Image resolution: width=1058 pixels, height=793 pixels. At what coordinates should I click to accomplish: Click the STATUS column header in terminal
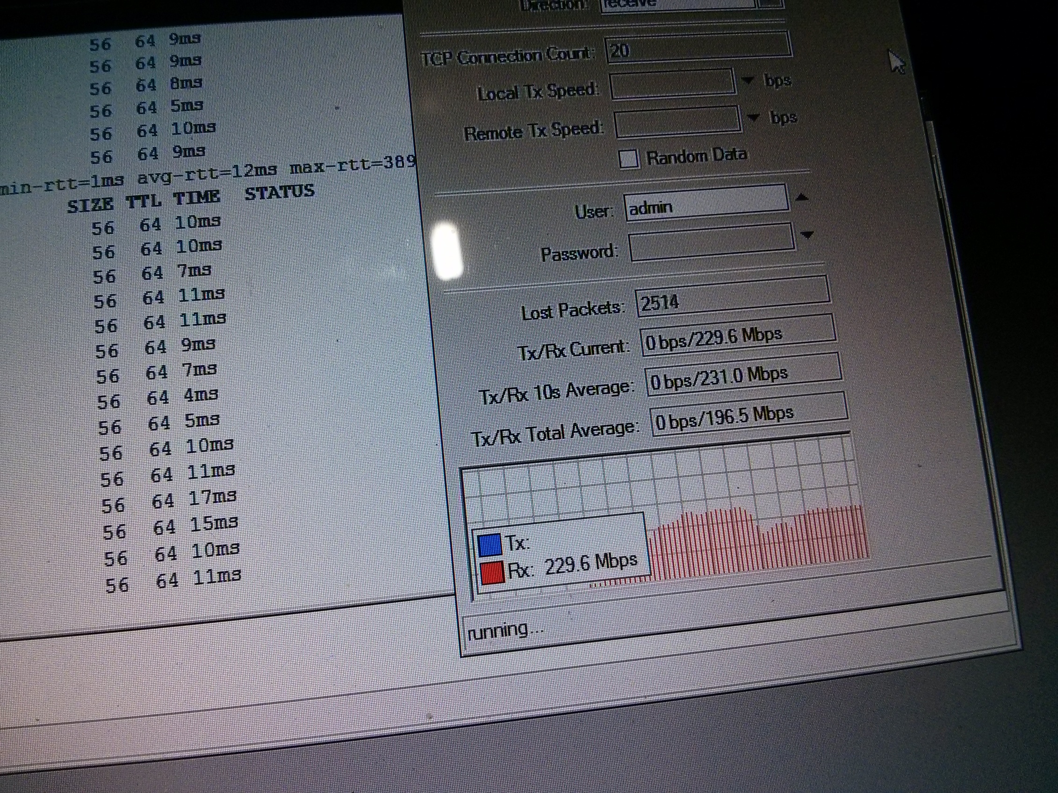tap(280, 192)
